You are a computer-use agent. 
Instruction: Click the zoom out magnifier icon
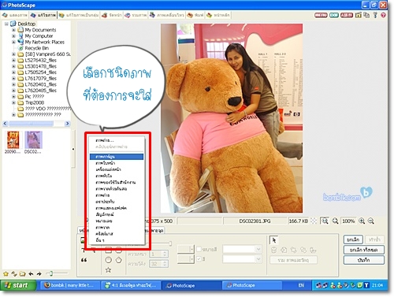point(370,221)
